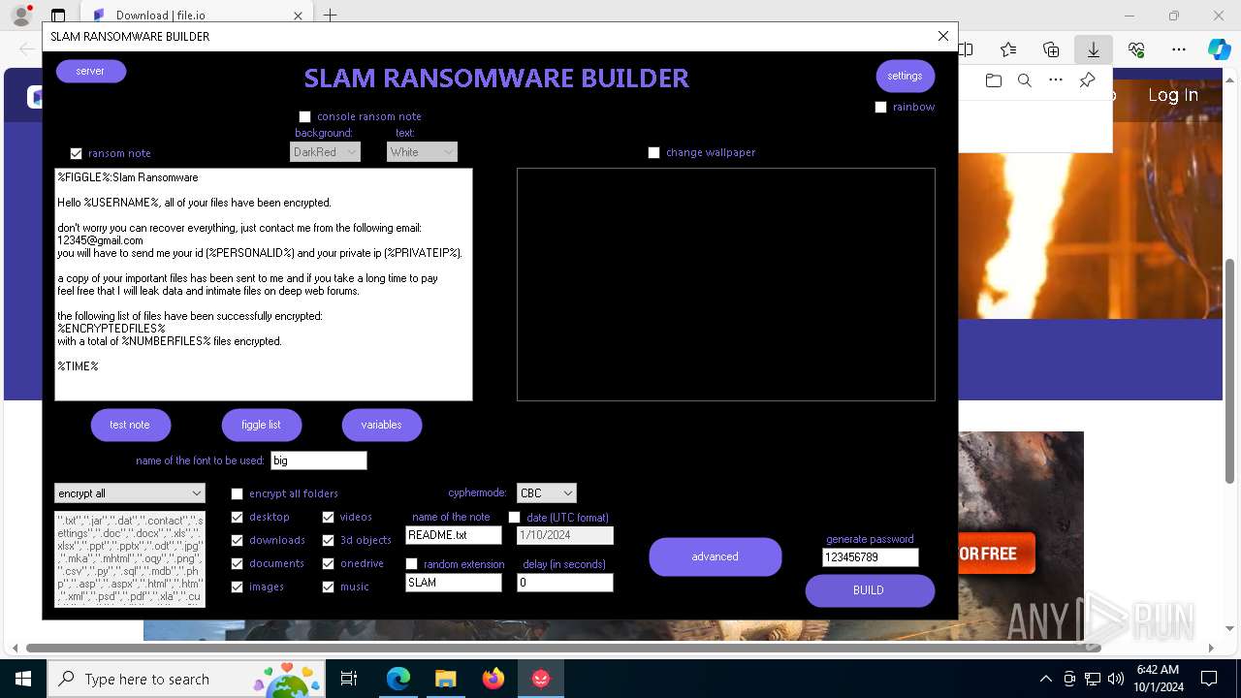Click the test note button
The height and width of the screenshot is (698, 1241).
click(130, 425)
